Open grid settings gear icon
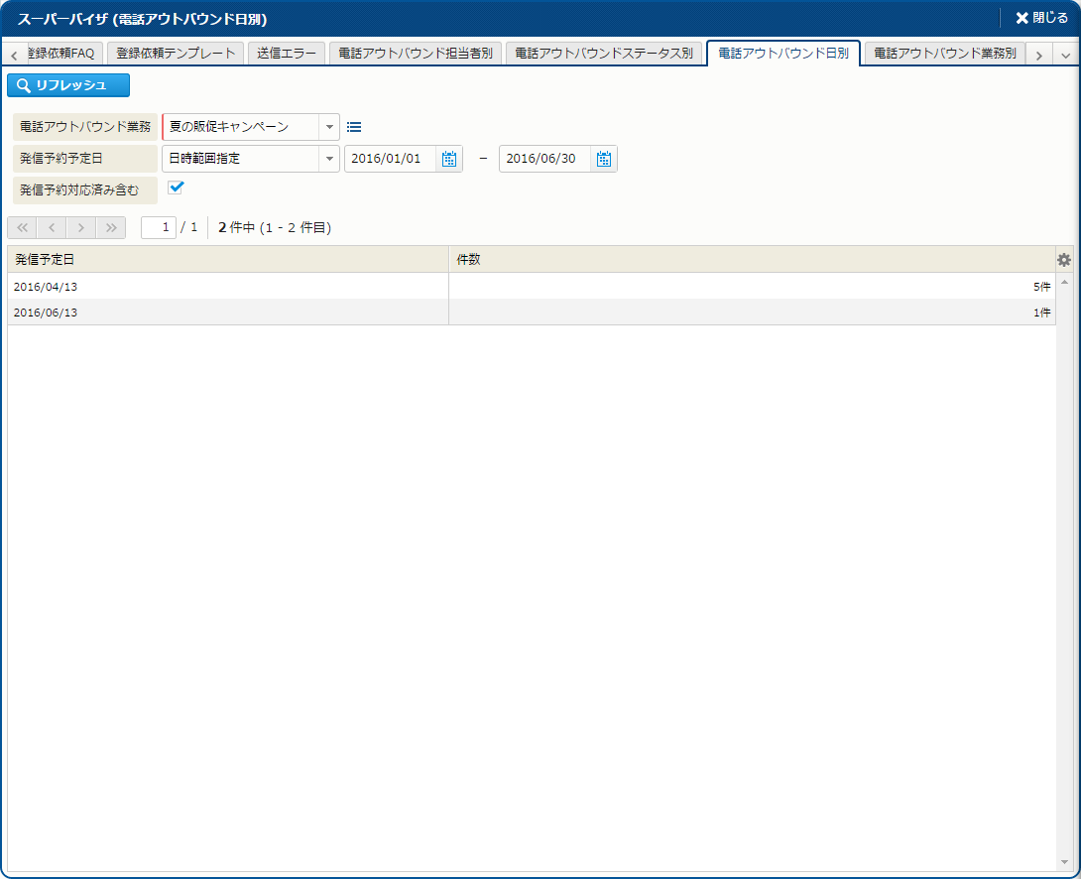This screenshot has width=1081, height=879. coord(1064,260)
